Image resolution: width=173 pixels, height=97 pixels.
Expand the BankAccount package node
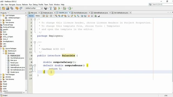(x=4, y=51)
